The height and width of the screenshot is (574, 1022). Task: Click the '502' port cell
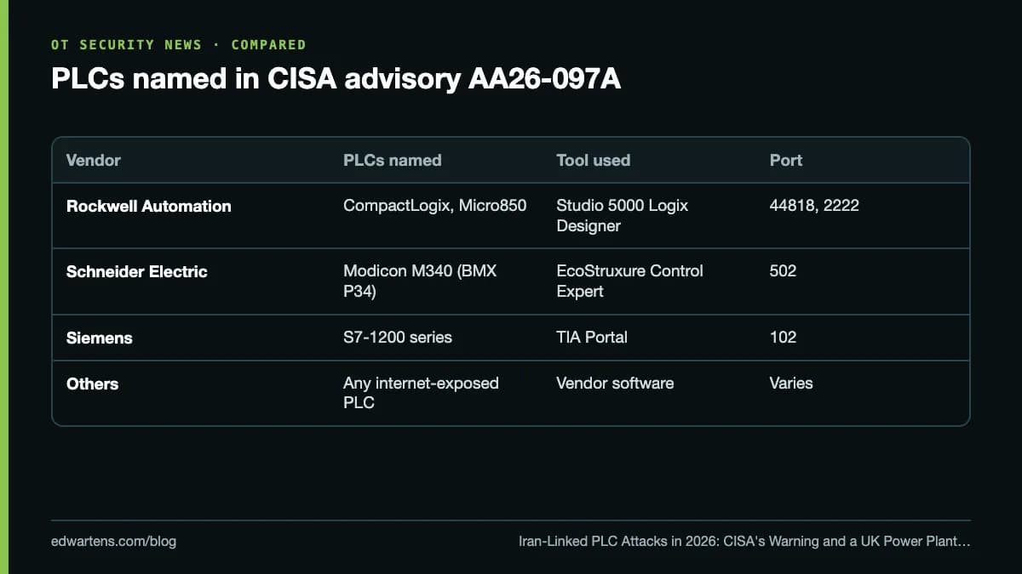click(783, 271)
